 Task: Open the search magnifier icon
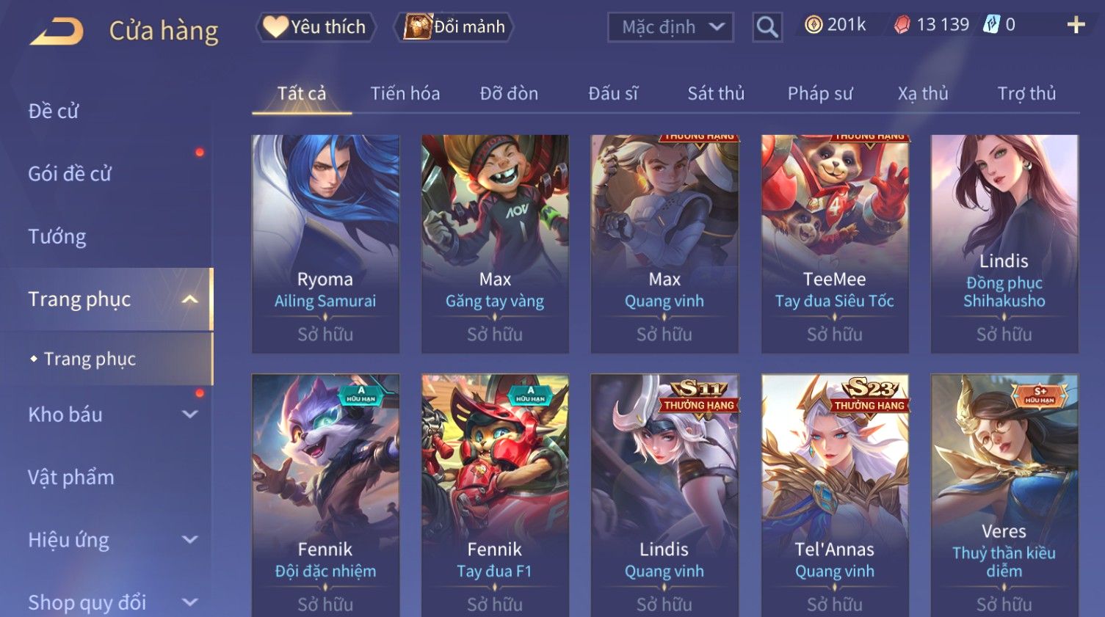[x=767, y=27]
